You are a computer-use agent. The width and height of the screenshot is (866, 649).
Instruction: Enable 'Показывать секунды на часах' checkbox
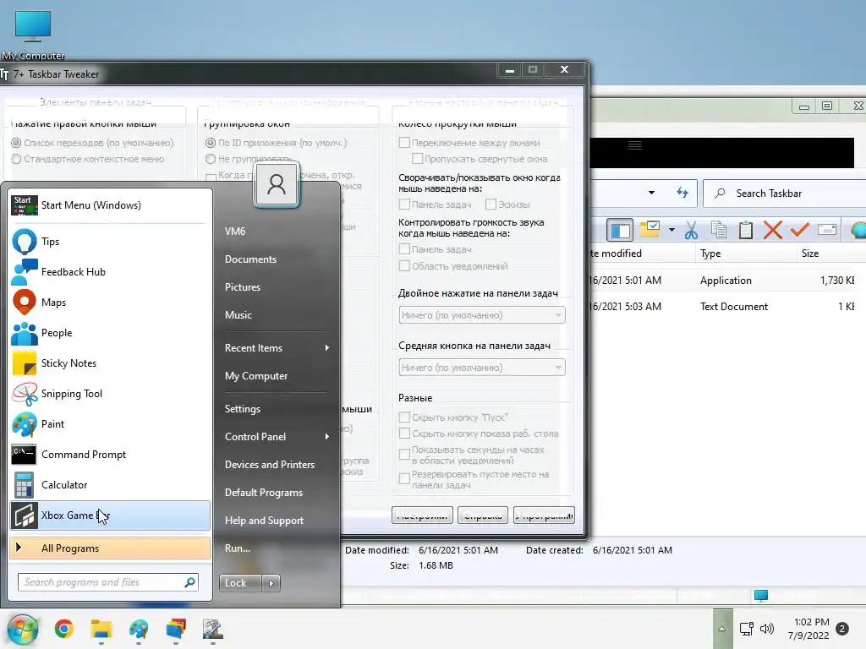(x=404, y=455)
